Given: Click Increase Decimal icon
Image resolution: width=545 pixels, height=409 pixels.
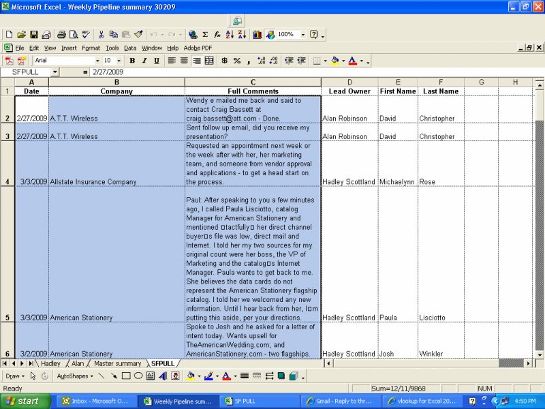Looking at the screenshot, I should click(x=262, y=61).
